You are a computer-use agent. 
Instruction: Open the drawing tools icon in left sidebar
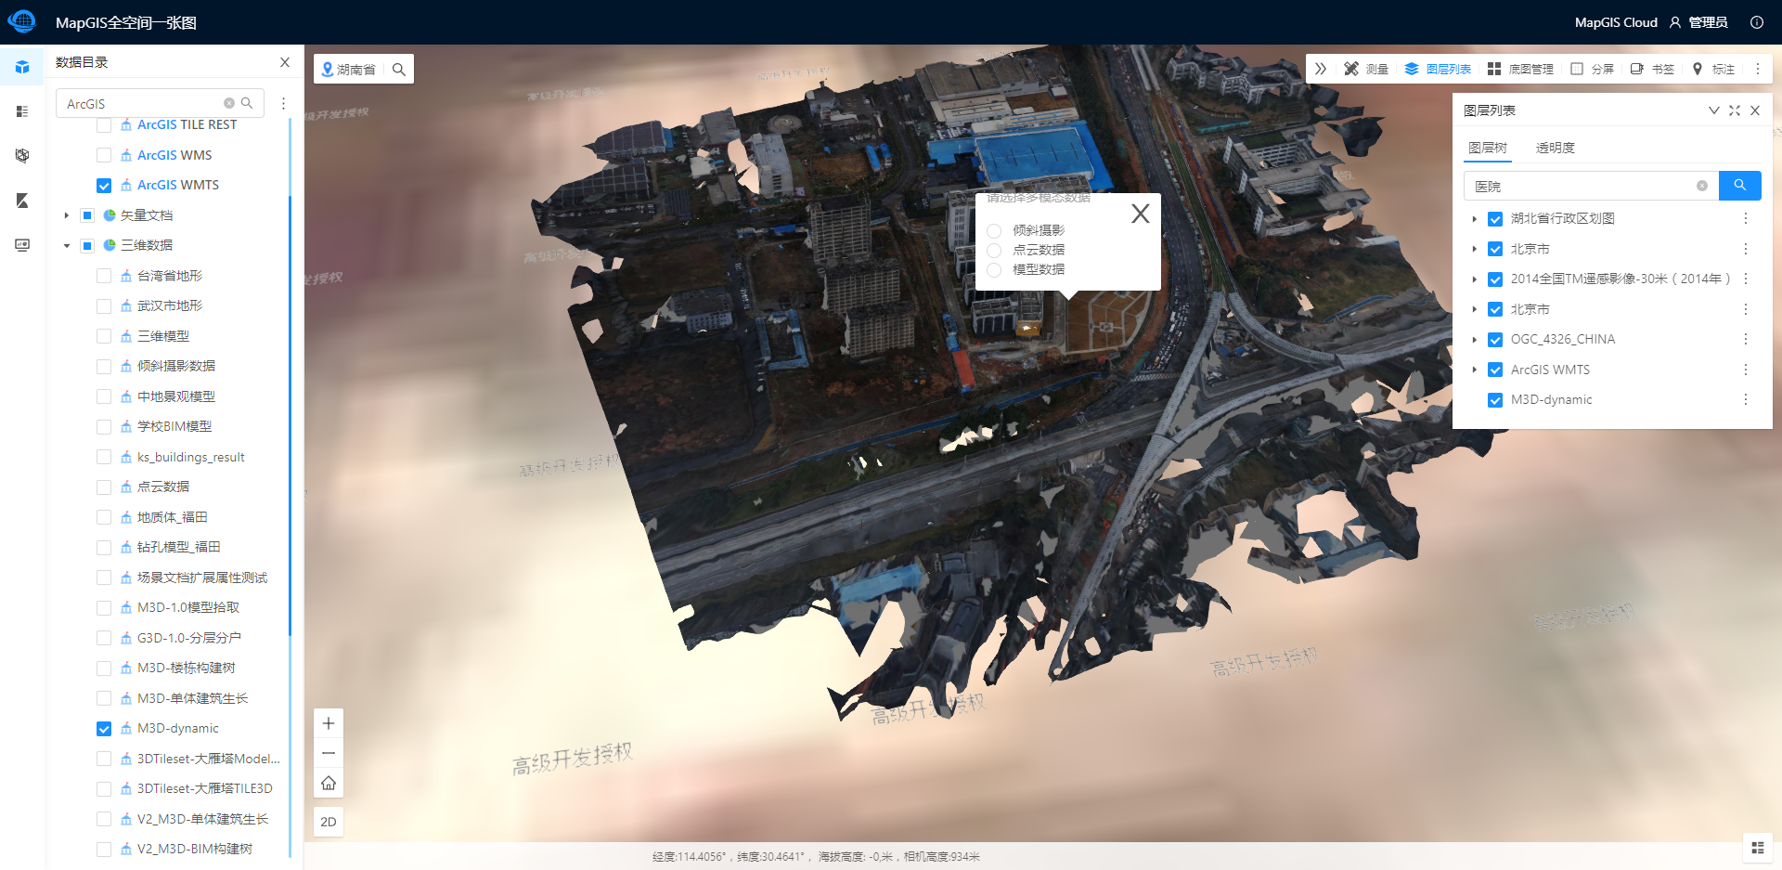coord(22,201)
